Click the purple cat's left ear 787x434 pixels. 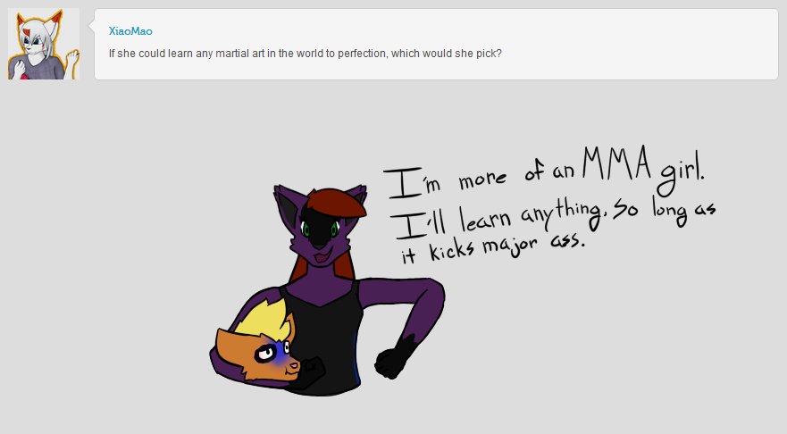[287, 204]
